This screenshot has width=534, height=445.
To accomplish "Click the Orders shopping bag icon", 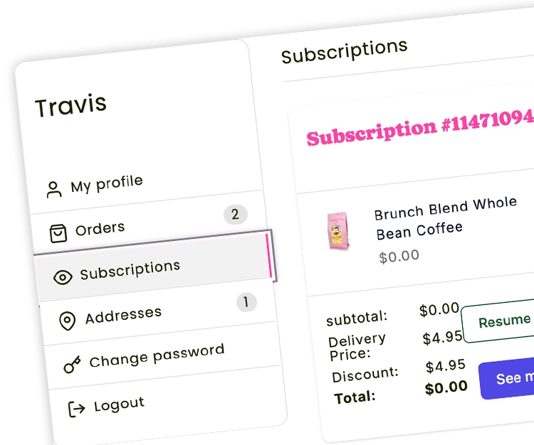I will (x=58, y=233).
